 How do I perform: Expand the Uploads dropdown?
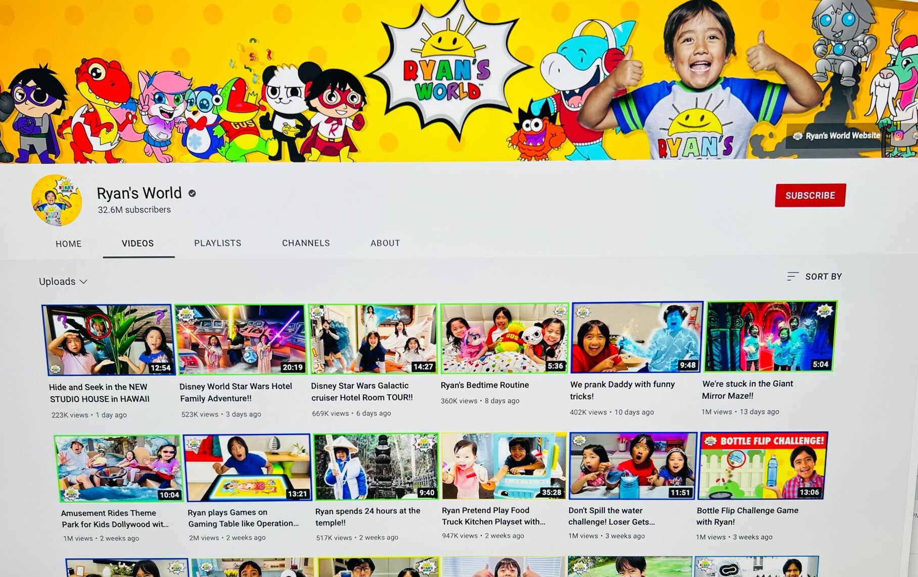[63, 282]
